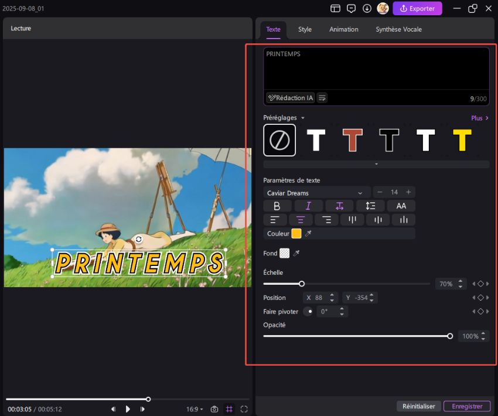This screenshot has width=498, height=416.
Task: Align text to the left
Action: coord(275,220)
